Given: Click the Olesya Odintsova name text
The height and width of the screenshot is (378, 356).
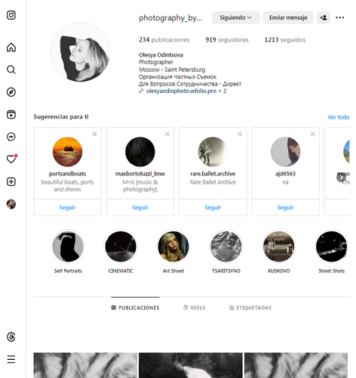Looking at the screenshot, I should 161,55.
